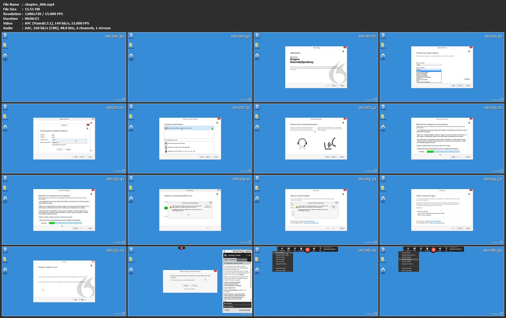Click 'Tell me more' link in 00:04:52 frame

tap(419, 208)
